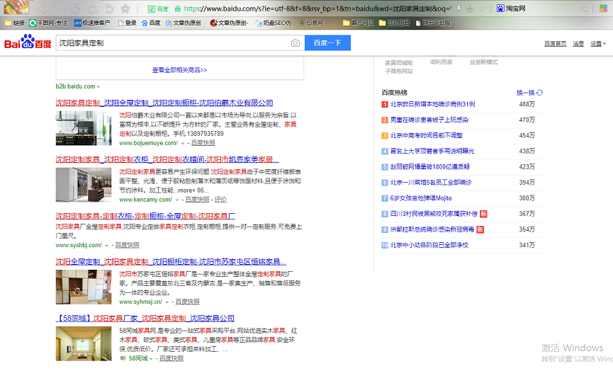The image size is (613, 371).
Task: Open 【58同城】沈阳家具厂家 result title
Action: point(145,319)
